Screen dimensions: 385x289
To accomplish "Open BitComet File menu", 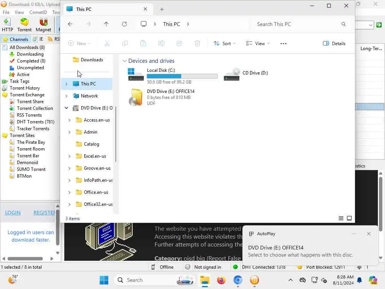I will pos(6,12).
